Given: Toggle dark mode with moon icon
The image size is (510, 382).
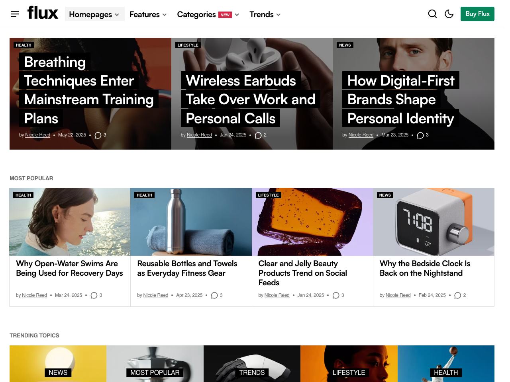Looking at the screenshot, I should click(x=449, y=14).
